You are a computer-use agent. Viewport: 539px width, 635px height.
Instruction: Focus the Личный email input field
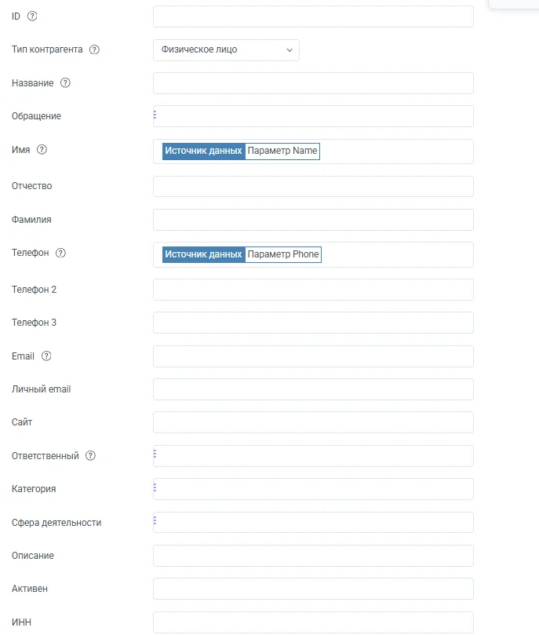(313, 389)
